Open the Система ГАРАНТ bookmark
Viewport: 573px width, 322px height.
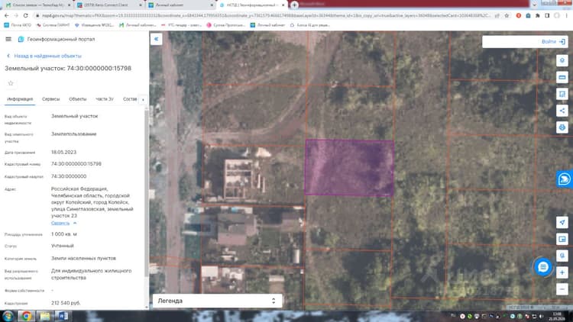pyautogui.click(x=53, y=25)
